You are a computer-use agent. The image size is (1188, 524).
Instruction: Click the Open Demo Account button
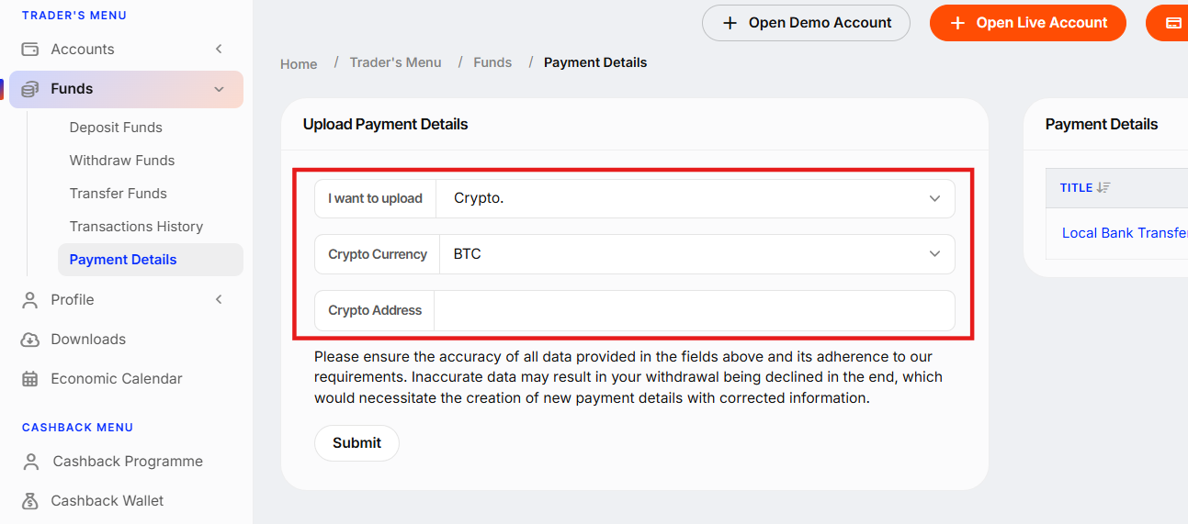tap(806, 23)
